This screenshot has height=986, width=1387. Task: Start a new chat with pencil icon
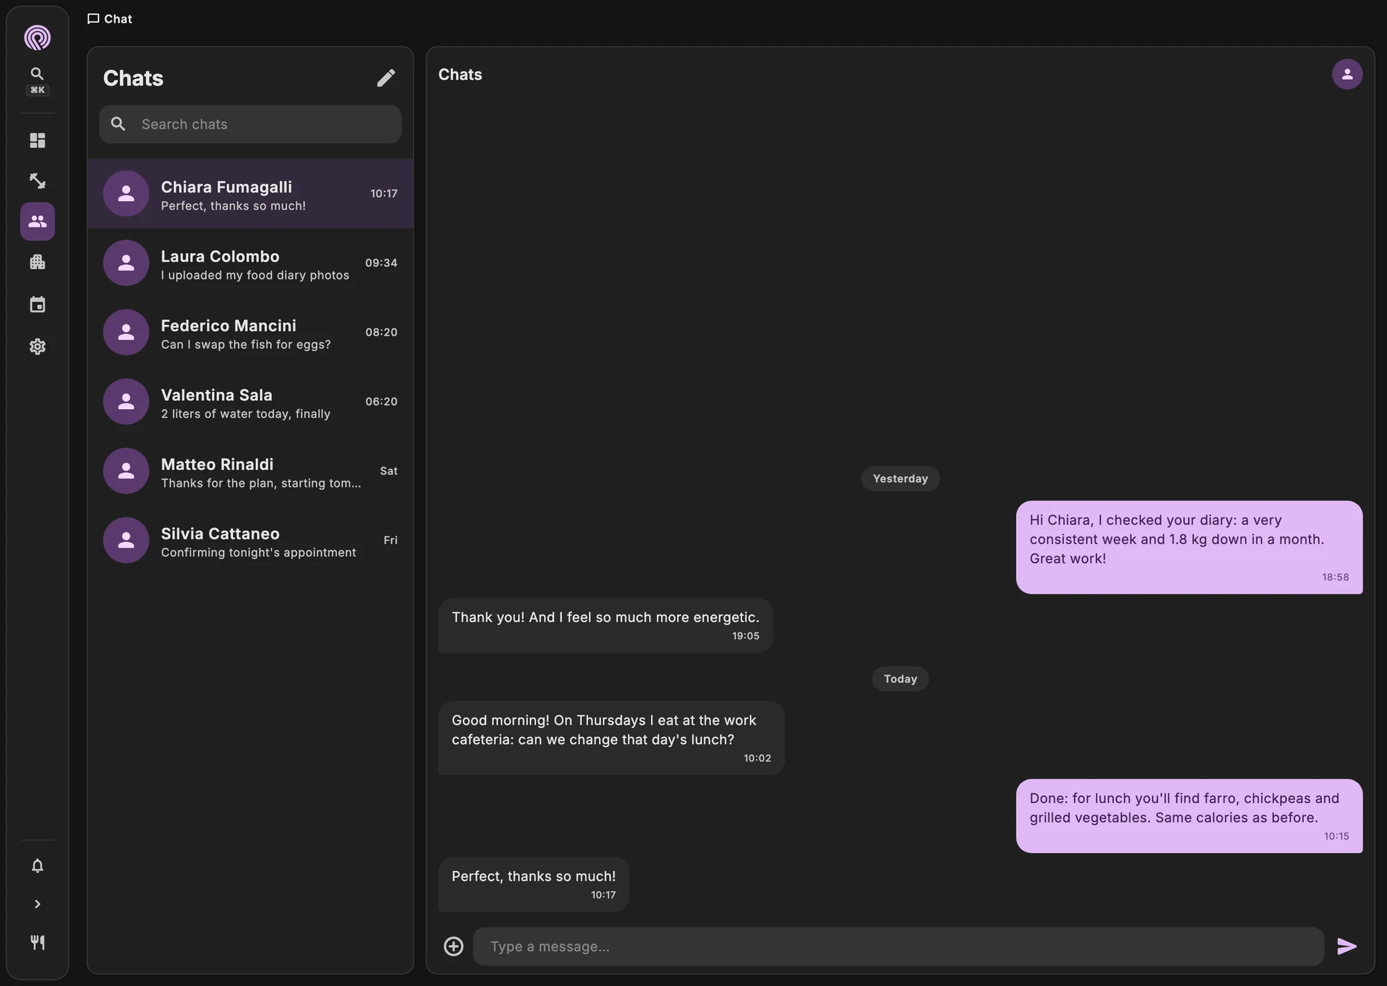tap(386, 78)
